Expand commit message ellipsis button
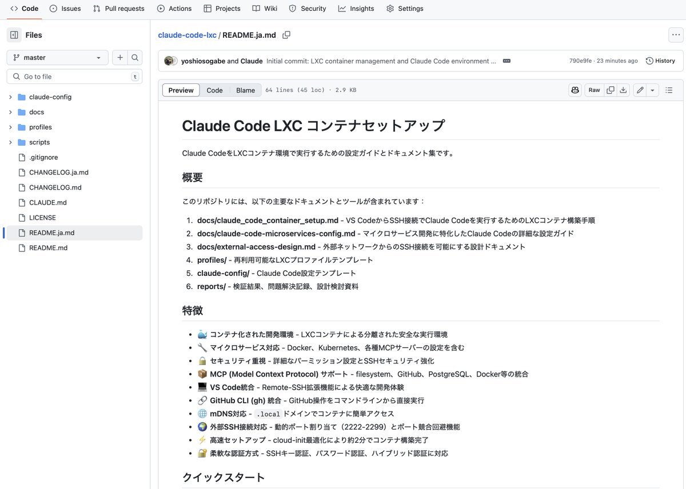Screen dimensions: 686x489 click(x=506, y=61)
